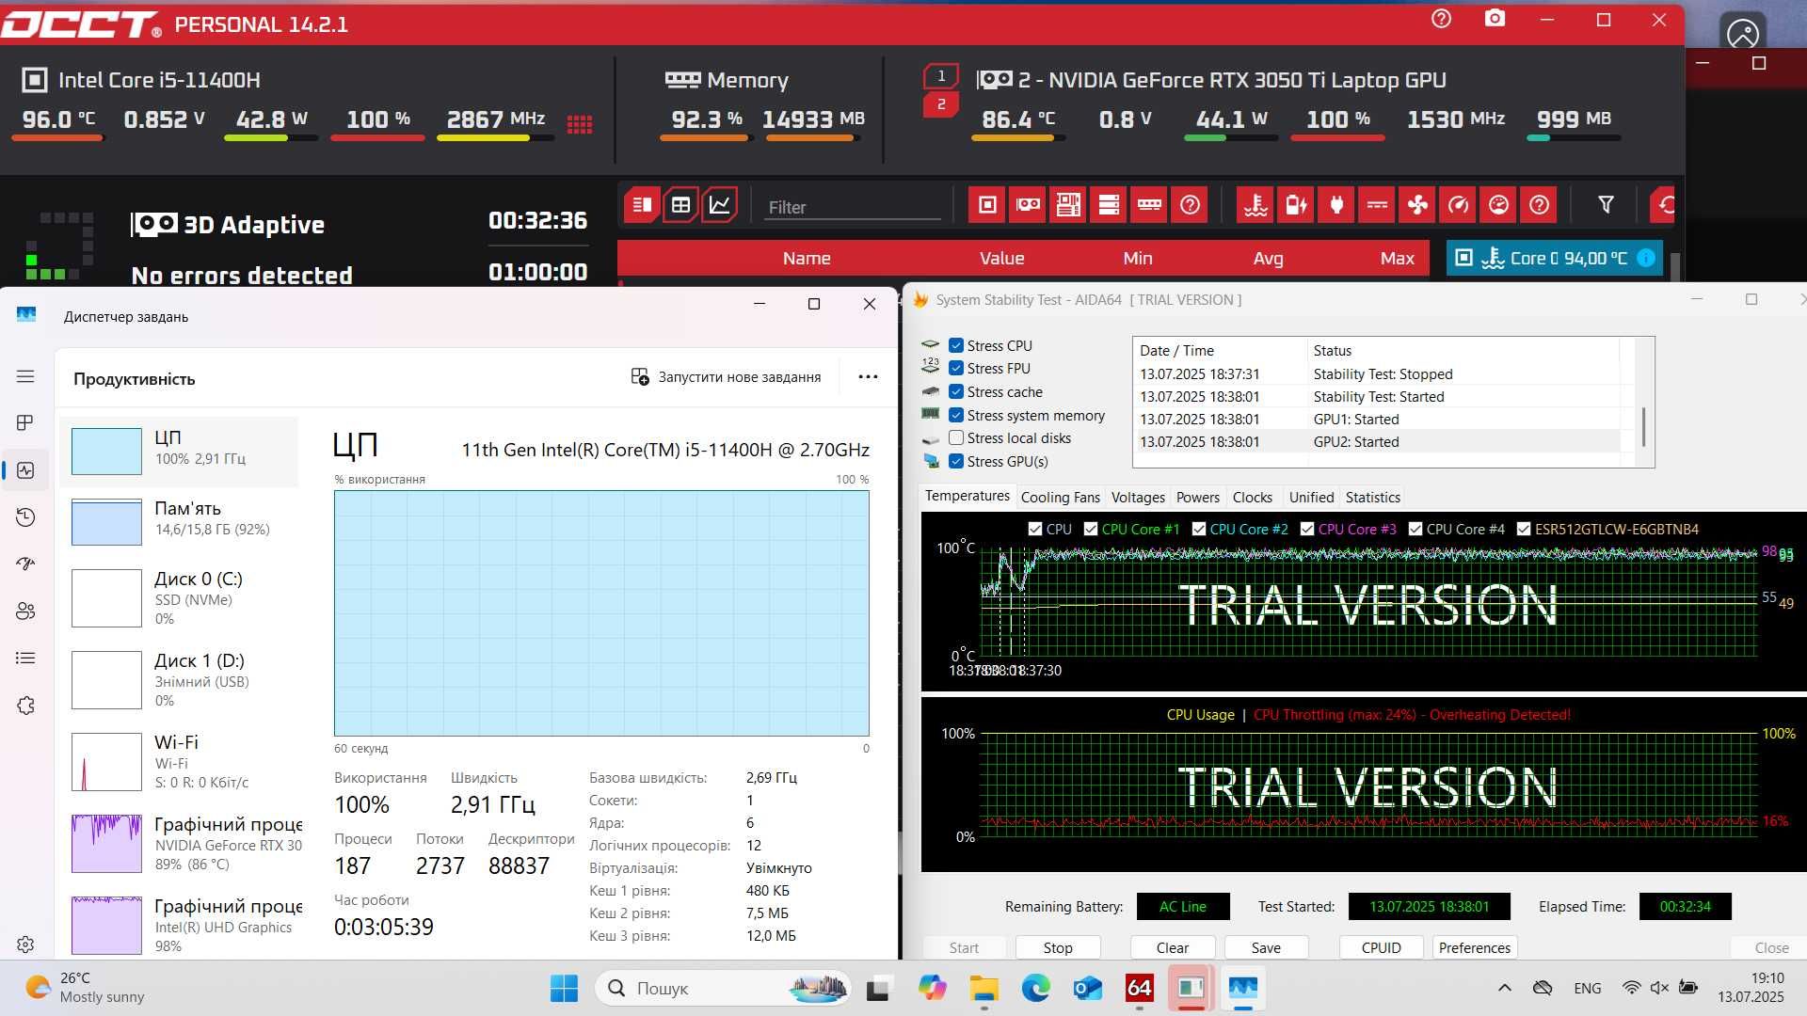Open OCCT funnel filter options icon
This screenshot has height=1016, width=1807.
(x=1606, y=204)
